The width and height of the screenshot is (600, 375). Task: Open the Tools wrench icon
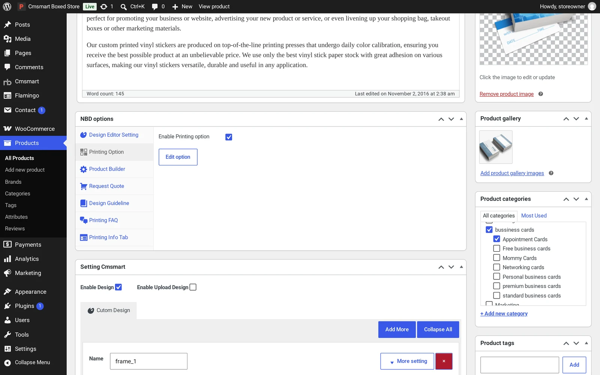[x=7, y=334]
